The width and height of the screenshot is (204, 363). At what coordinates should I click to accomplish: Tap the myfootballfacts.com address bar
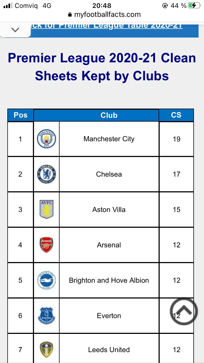[104, 14]
